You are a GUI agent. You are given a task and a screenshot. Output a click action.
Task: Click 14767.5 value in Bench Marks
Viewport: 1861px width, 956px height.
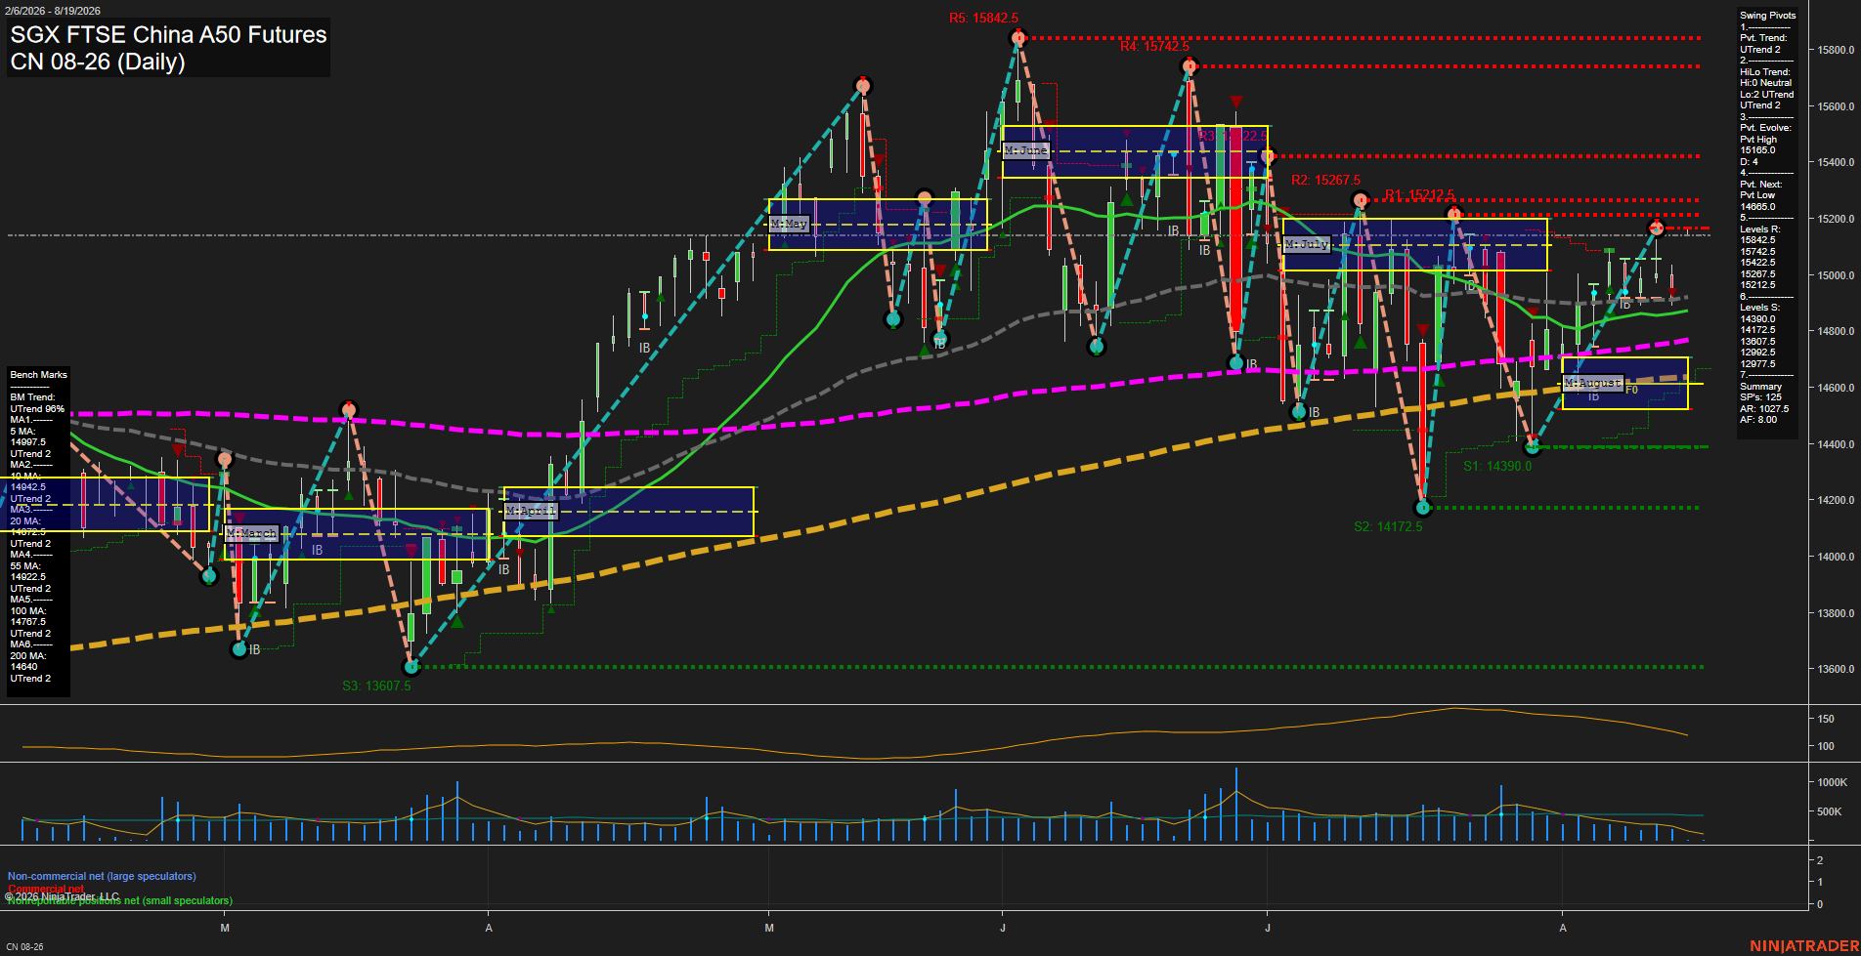(x=27, y=622)
